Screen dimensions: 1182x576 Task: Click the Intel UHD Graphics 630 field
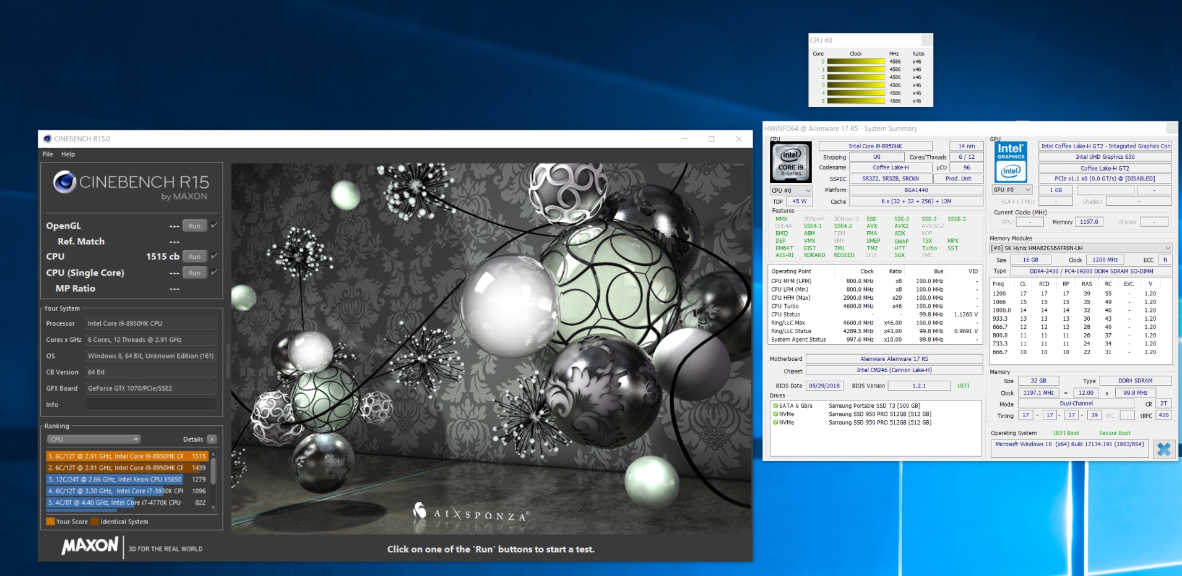(x=1105, y=157)
